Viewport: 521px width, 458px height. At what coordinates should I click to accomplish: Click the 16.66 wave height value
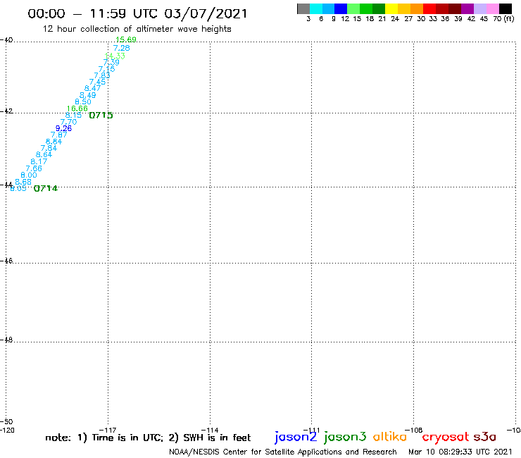77,109
